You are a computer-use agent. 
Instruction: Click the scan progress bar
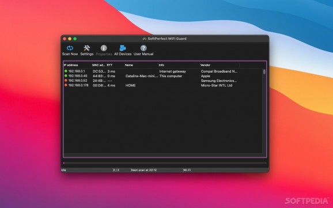pos(165,163)
